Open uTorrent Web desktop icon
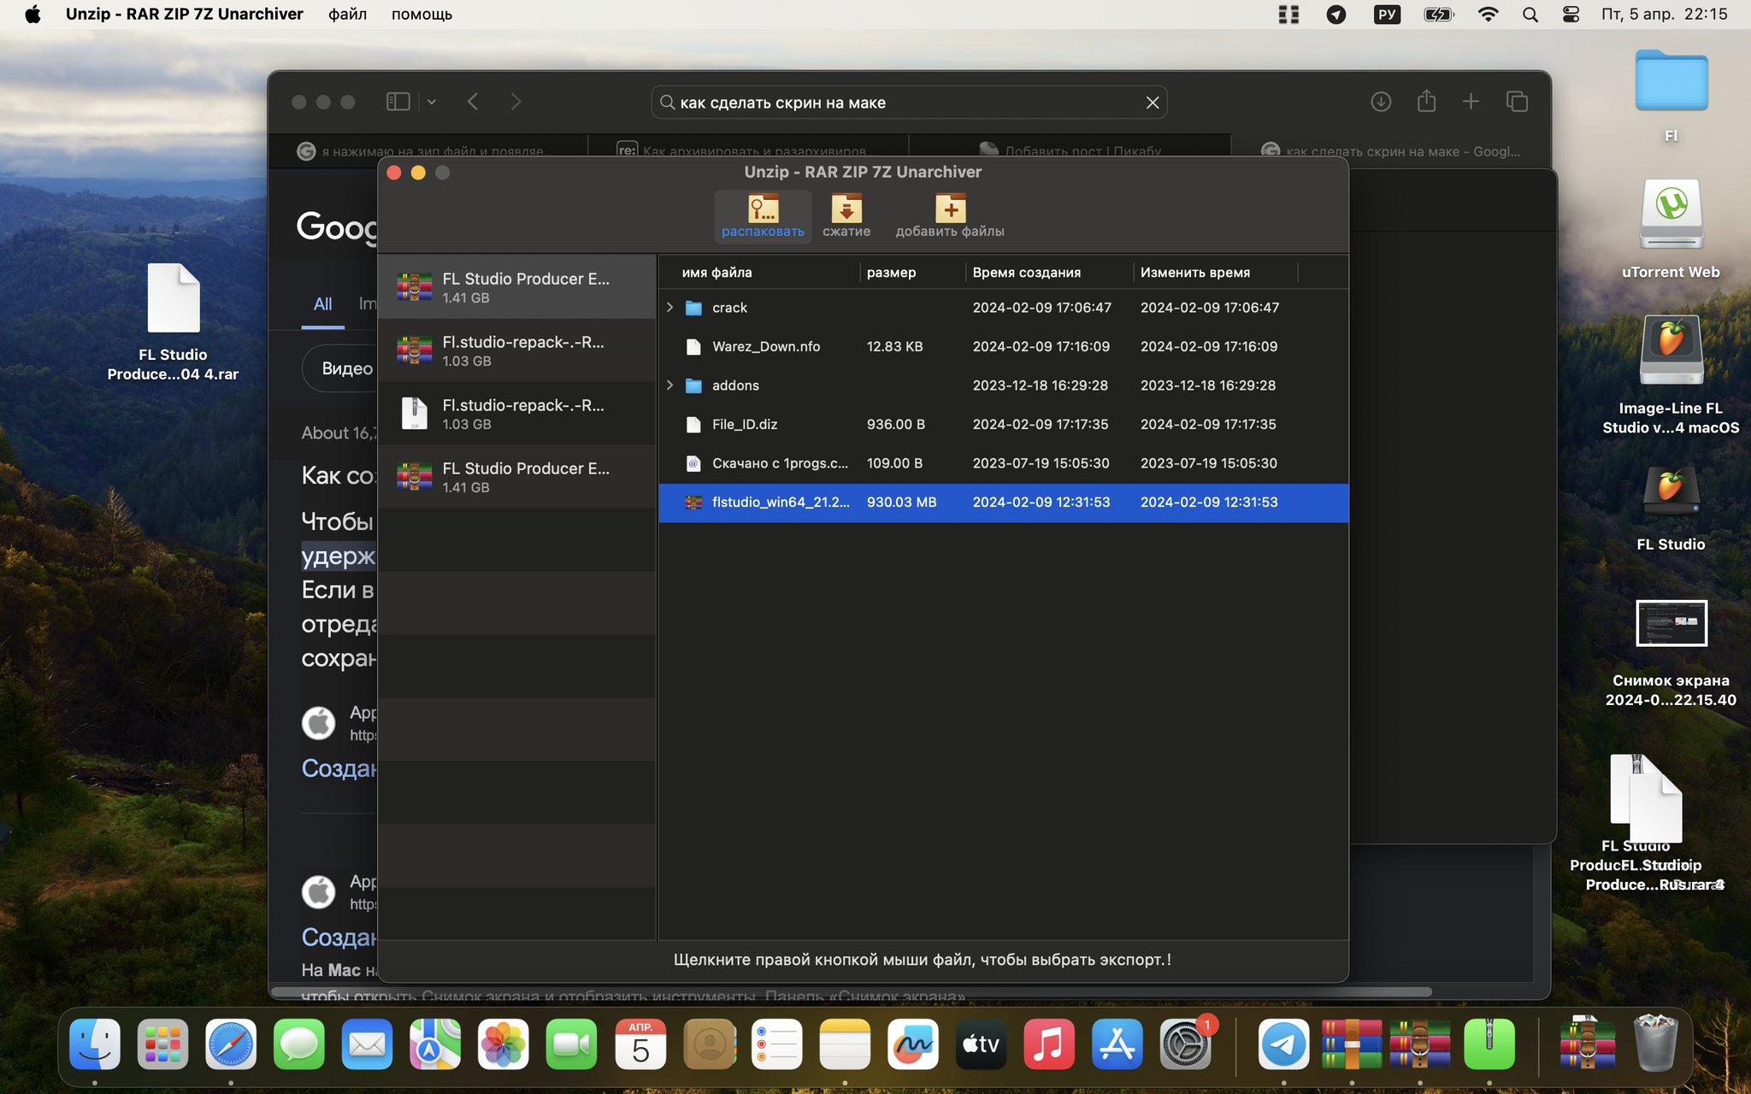Viewport: 1751px width, 1094px height. coord(1671,229)
